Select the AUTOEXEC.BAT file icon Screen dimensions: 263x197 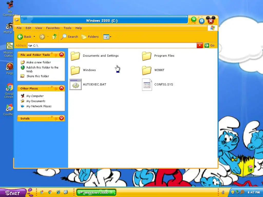[76, 84]
